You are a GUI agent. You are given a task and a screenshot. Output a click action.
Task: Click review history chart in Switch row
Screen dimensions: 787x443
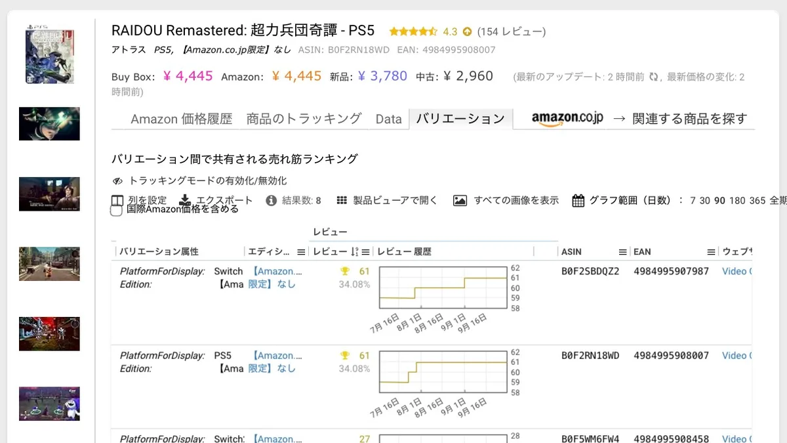point(443,288)
